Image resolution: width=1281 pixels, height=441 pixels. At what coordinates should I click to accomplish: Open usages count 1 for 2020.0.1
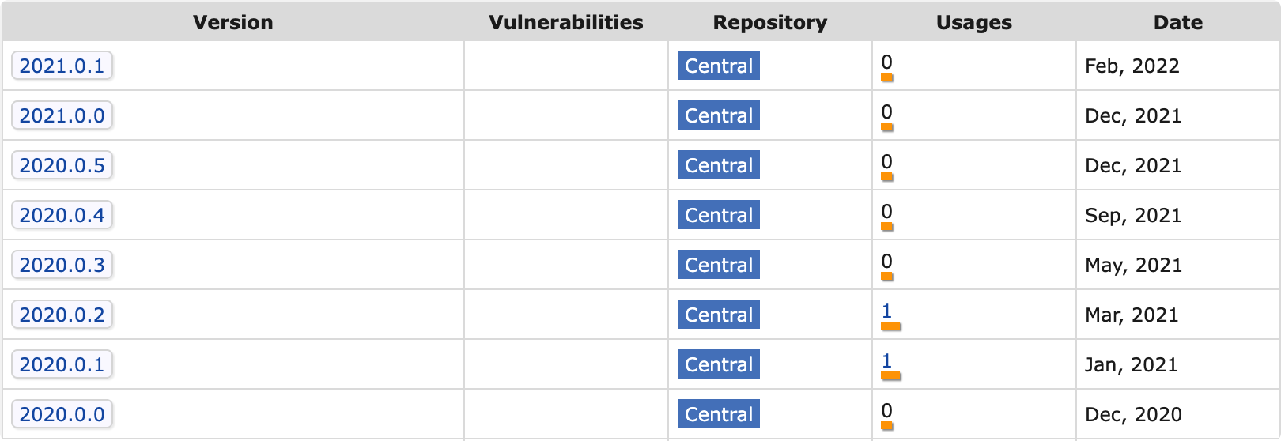[886, 360]
